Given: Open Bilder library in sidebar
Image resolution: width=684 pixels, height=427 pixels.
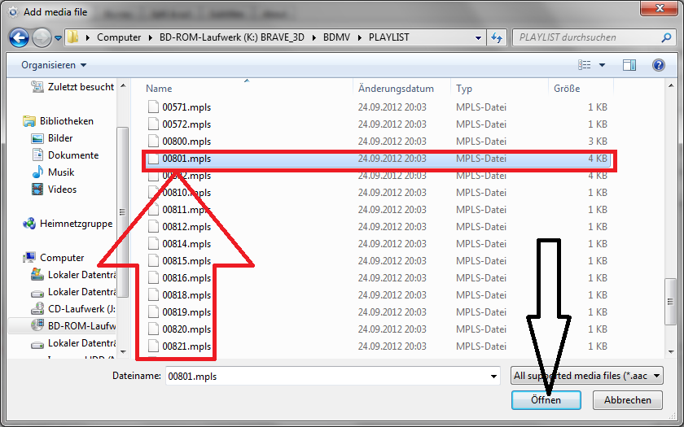Looking at the screenshot, I should 60,138.
